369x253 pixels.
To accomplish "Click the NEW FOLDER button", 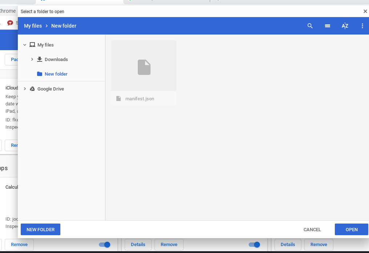I will [x=40, y=229].
